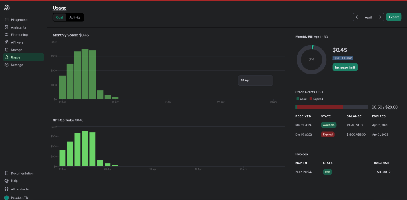Screen dimensions: 407x200
Task: Click first bar in GPT-3.5 Turbo chart
Action: pos(62,158)
